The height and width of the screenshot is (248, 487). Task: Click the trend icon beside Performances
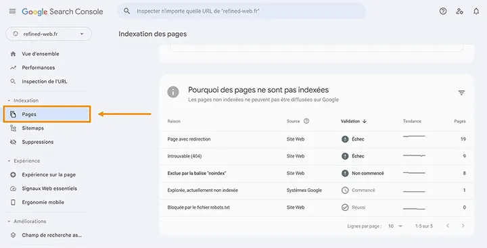pos(13,68)
